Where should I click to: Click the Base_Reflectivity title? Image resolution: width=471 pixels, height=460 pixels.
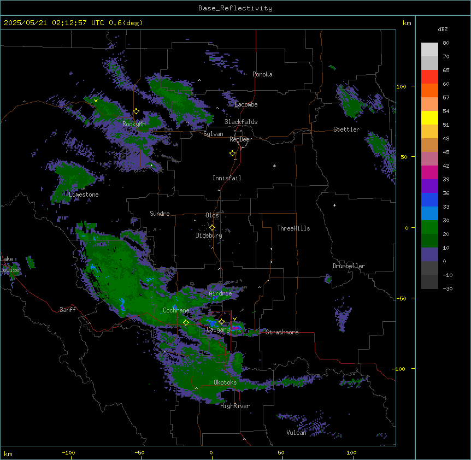(236, 8)
